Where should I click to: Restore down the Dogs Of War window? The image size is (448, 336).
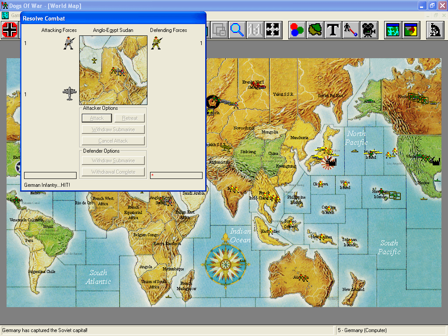point(432,5)
